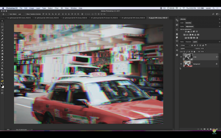Toggle lock position

pyautogui.click(x=189, y=52)
